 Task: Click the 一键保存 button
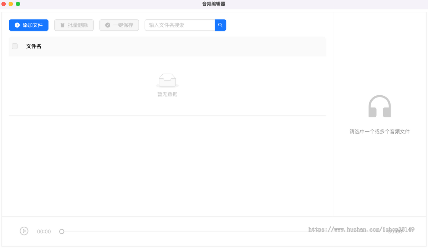point(119,25)
